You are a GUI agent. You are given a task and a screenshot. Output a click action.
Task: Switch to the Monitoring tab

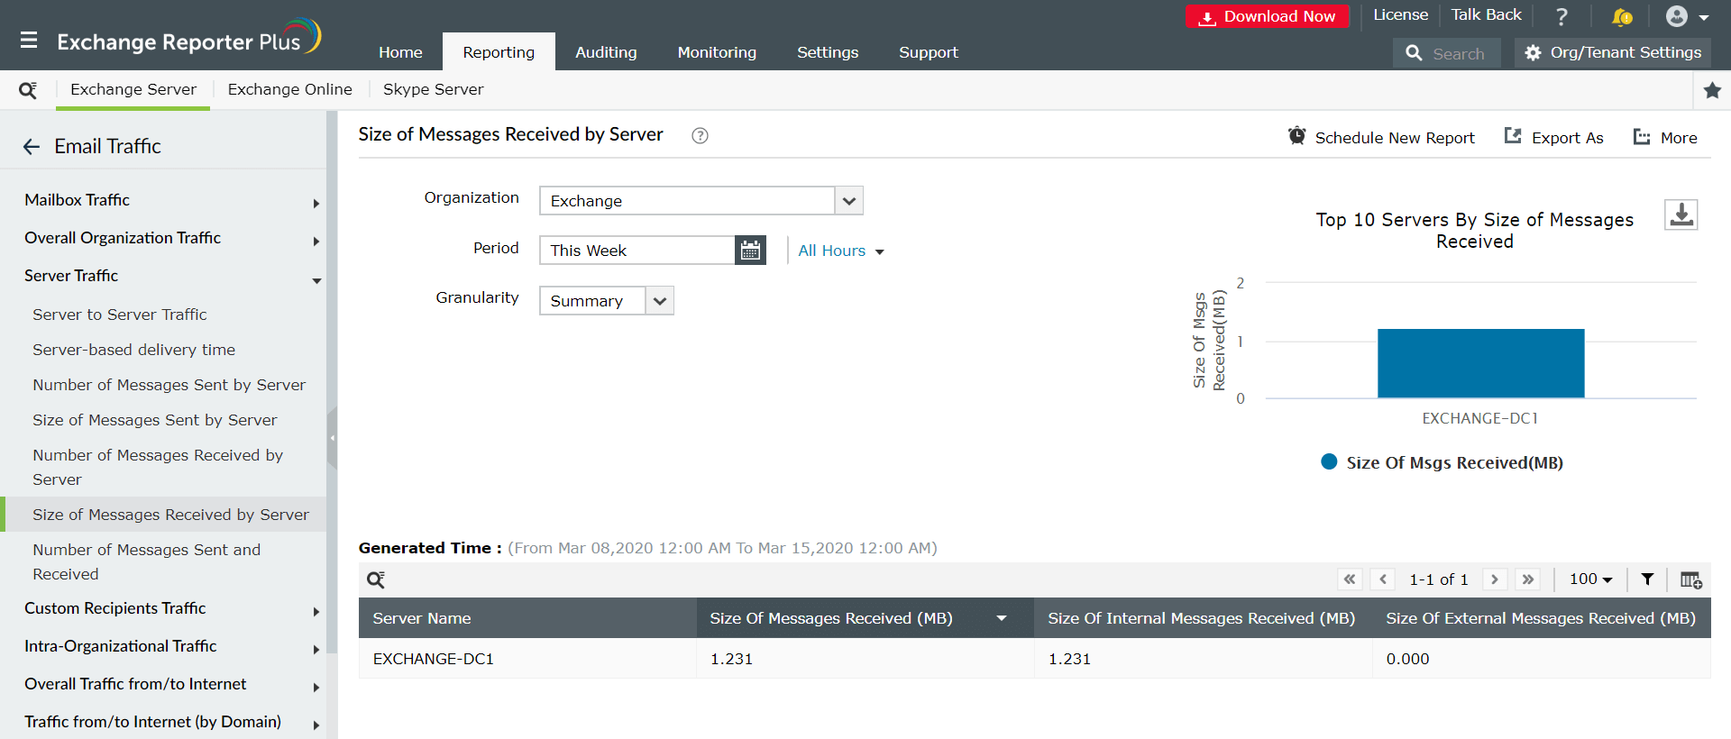point(717,52)
